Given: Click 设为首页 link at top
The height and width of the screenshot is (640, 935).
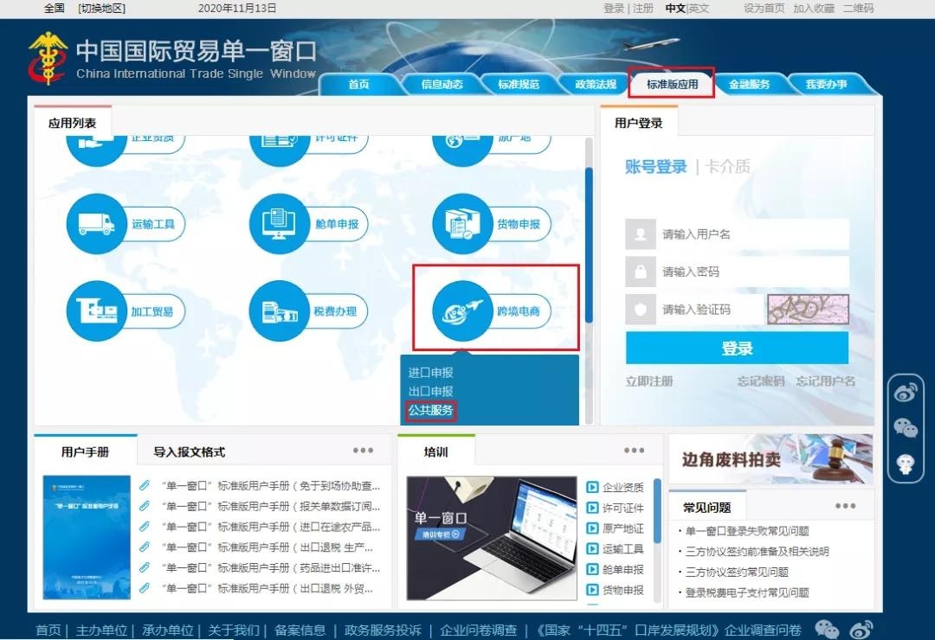Looking at the screenshot, I should pos(764,9).
